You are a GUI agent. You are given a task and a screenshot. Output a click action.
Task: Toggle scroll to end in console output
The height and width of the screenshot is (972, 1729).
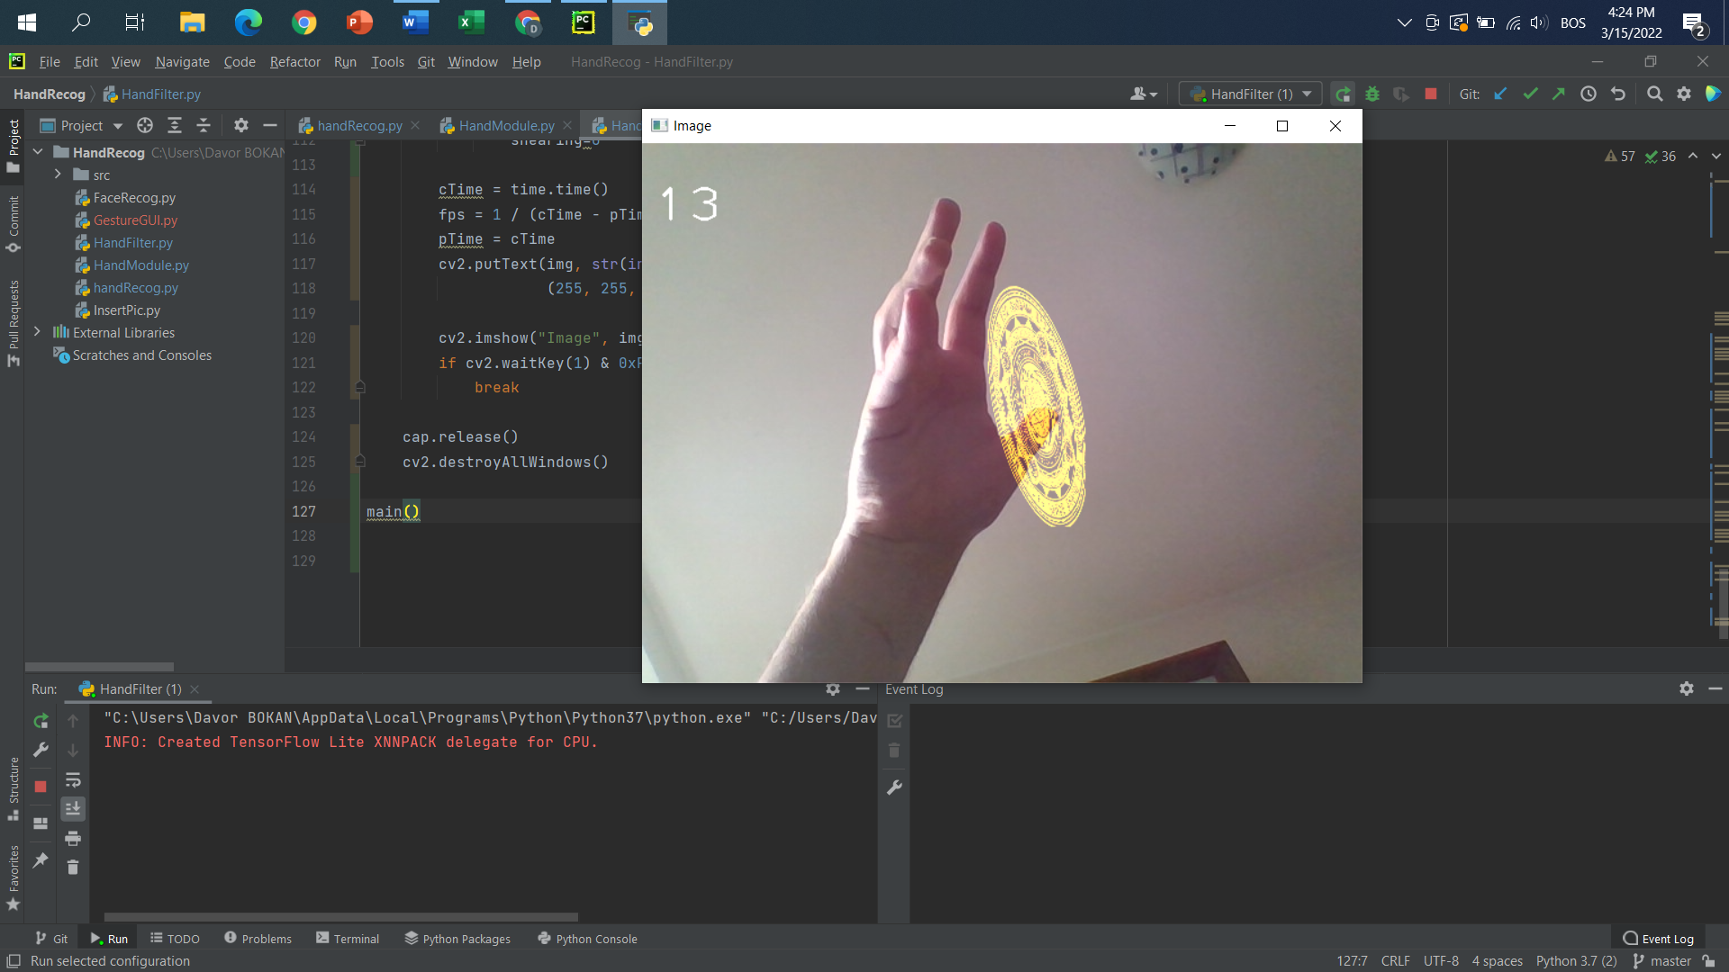coord(73,808)
